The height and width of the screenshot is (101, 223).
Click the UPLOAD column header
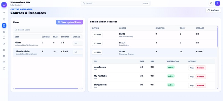point(76,37)
